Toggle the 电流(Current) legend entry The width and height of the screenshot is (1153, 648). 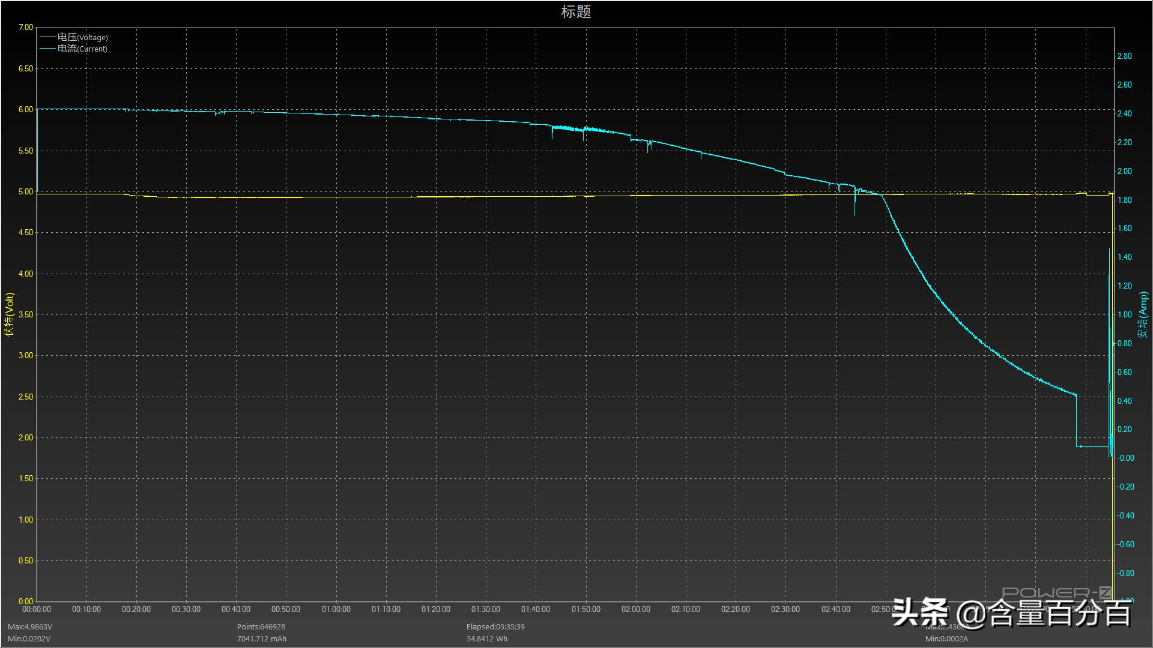point(82,49)
